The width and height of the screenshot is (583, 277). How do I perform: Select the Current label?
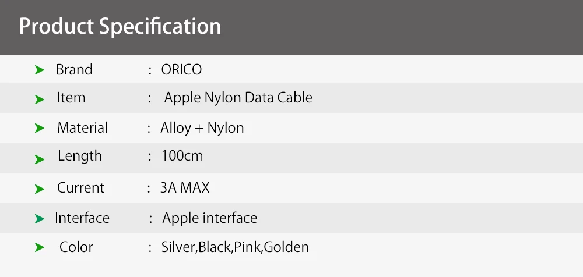click(x=80, y=188)
